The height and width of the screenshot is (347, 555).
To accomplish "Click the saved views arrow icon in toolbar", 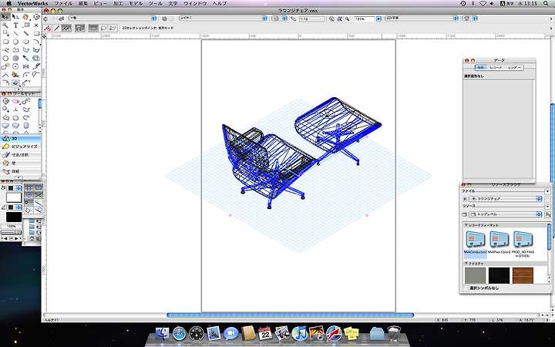I will tap(61, 19).
